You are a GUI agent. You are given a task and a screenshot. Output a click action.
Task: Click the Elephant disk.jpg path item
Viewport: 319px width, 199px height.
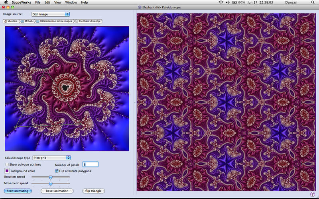pyautogui.click(x=88, y=21)
